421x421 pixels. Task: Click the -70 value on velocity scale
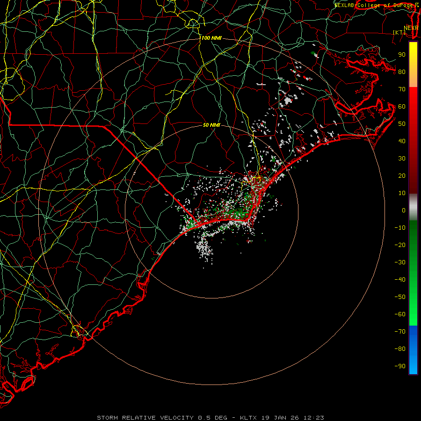coord(400,332)
